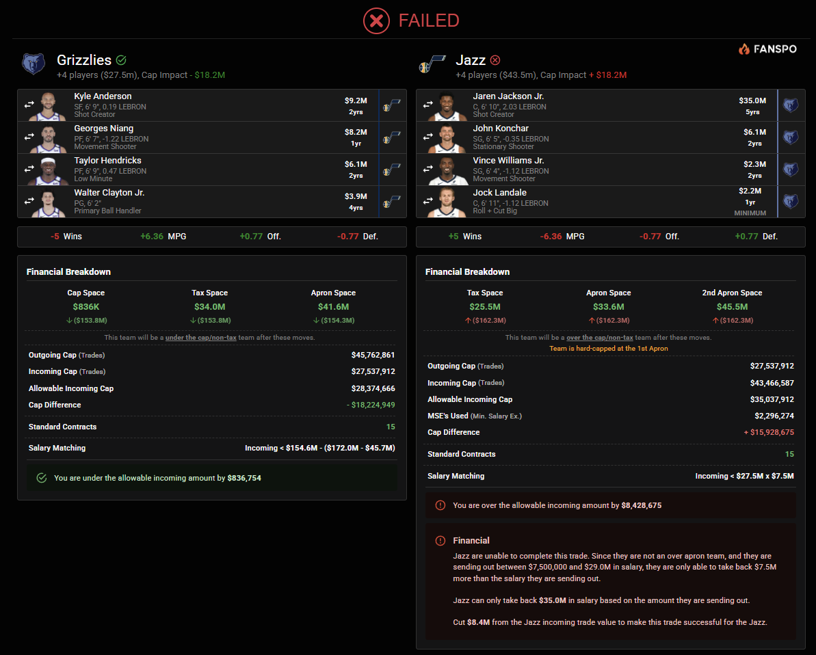Viewport: 816px width, 655px height.
Task: Click swap arrows on John Konchar row
Action: (x=427, y=137)
